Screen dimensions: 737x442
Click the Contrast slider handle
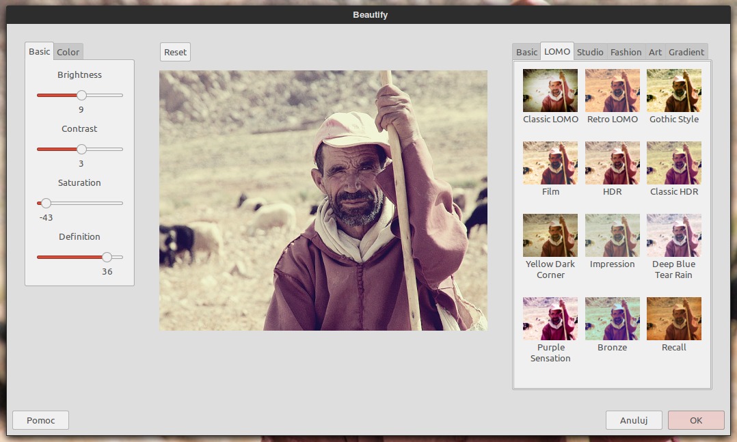point(82,150)
